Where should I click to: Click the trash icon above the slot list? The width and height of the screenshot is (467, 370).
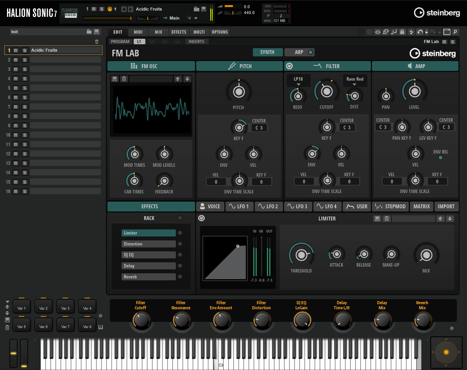coord(97,42)
